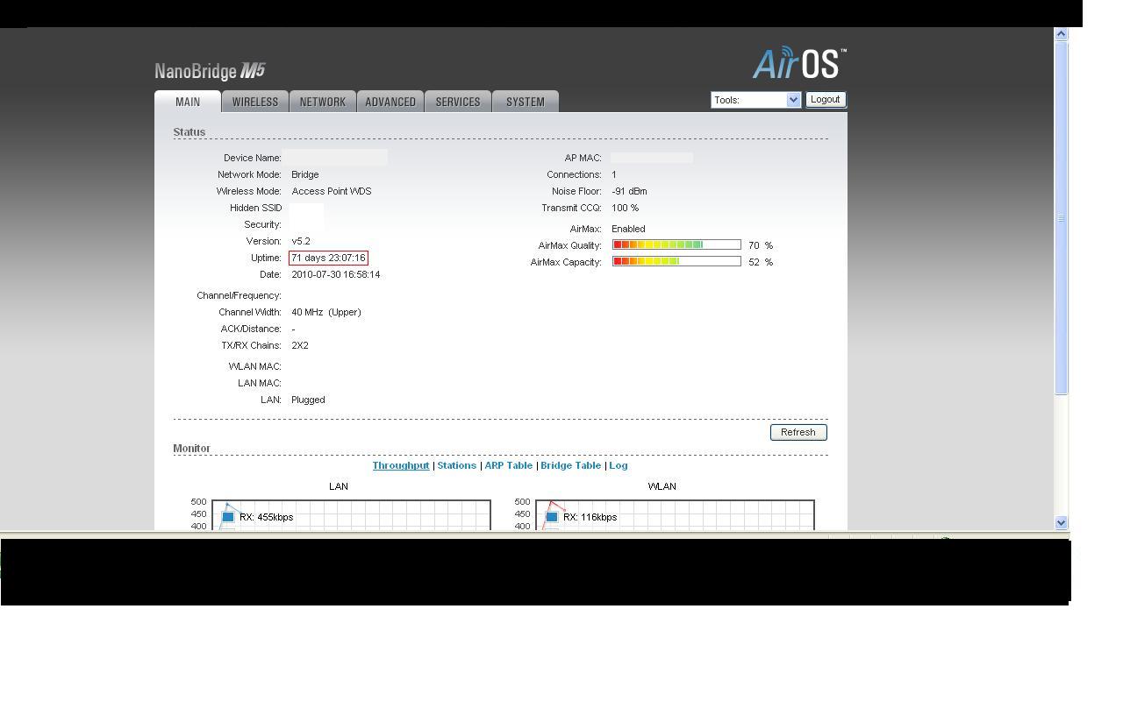
Task: Open the Bridge Table link
Action: pyautogui.click(x=570, y=465)
